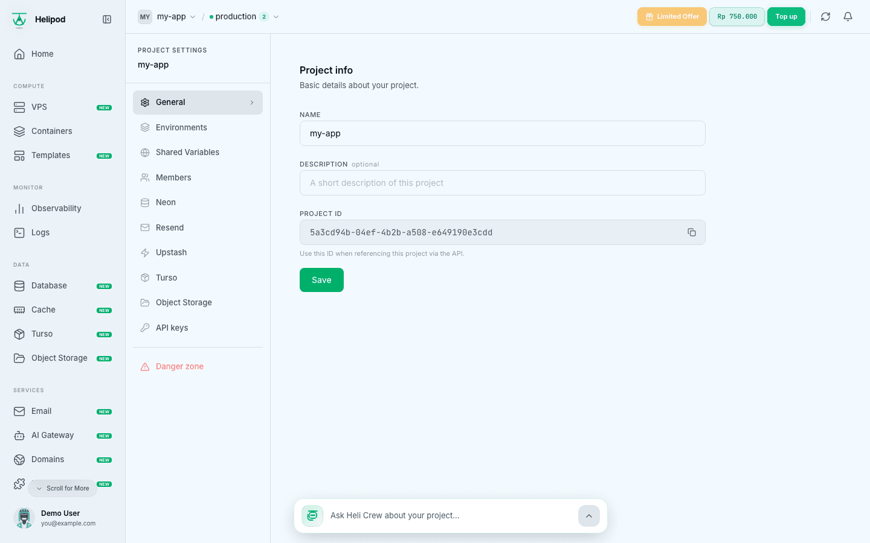This screenshot has width=870, height=543.
Task: Open the production environment dropdown
Action: coord(244,17)
